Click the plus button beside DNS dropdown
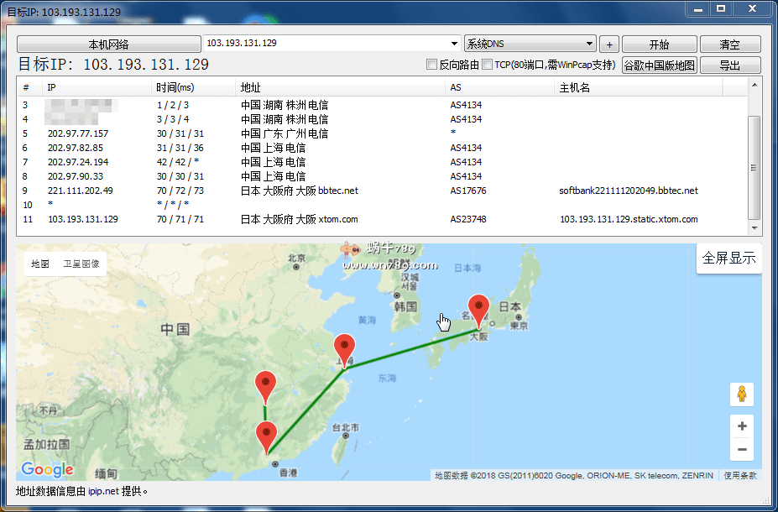The width and height of the screenshot is (778, 512). click(609, 44)
